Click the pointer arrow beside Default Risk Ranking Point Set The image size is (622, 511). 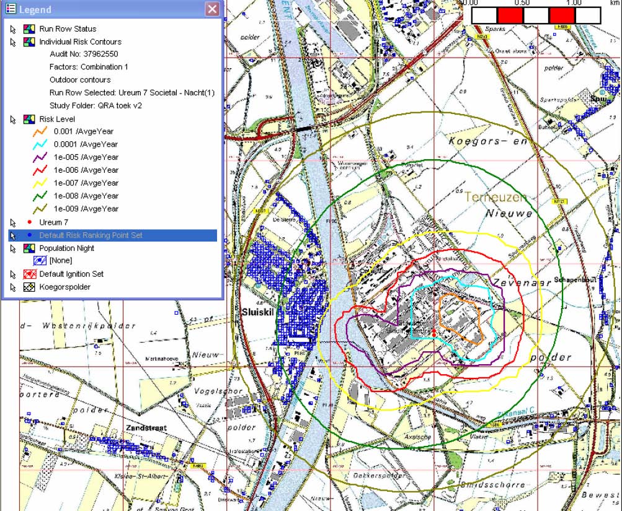coord(13,236)
